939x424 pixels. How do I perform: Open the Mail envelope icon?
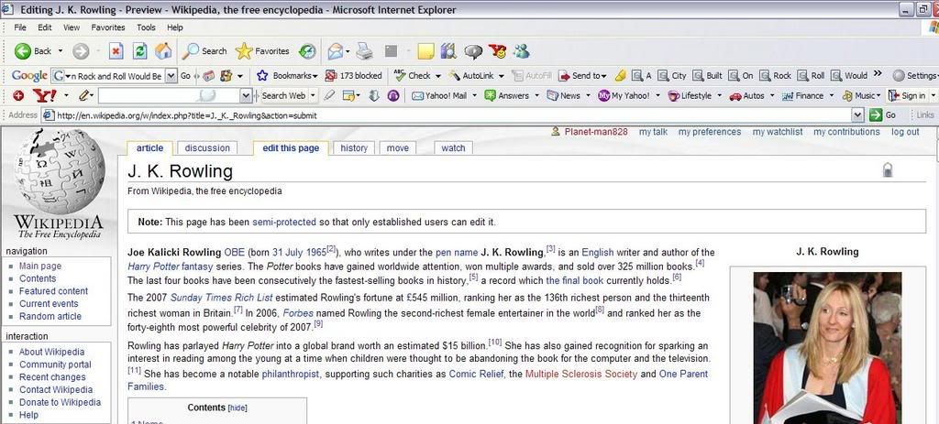click(335, 51)
